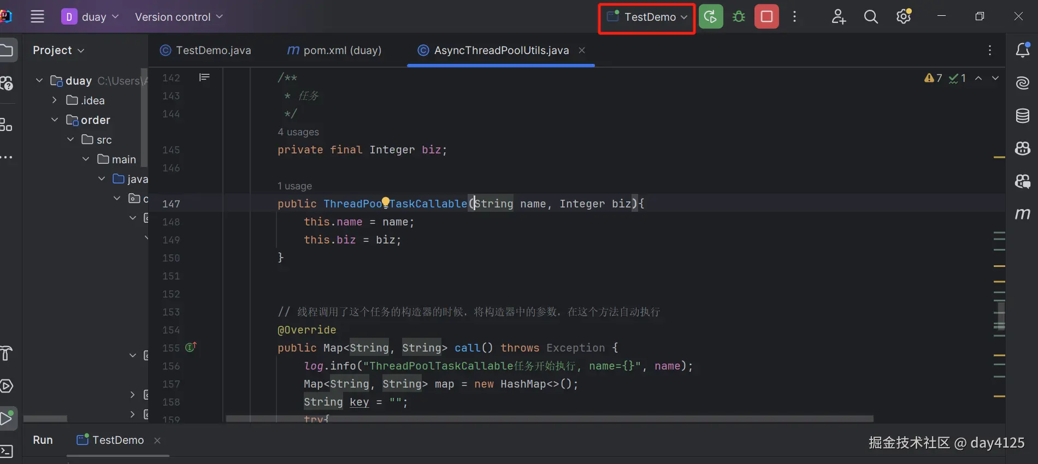Open Search Everywhere magnifier
Screen dimensions: 1038x464
coord(871,17)
